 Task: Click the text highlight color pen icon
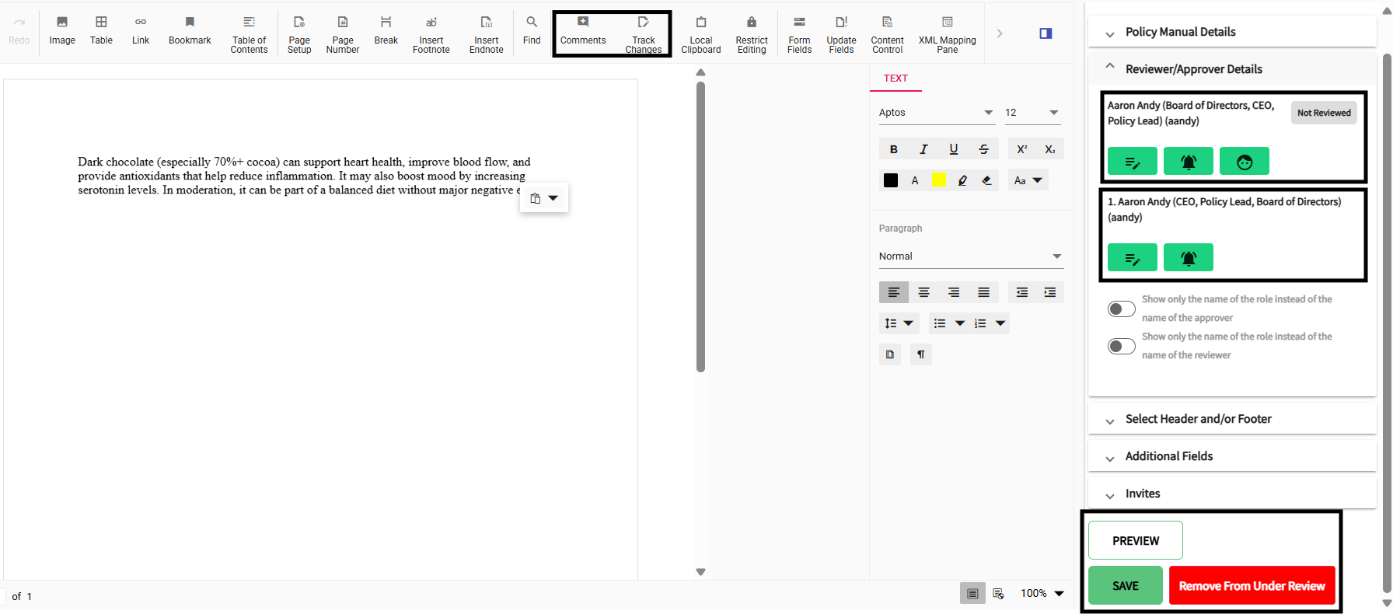[x=963, y=180]
